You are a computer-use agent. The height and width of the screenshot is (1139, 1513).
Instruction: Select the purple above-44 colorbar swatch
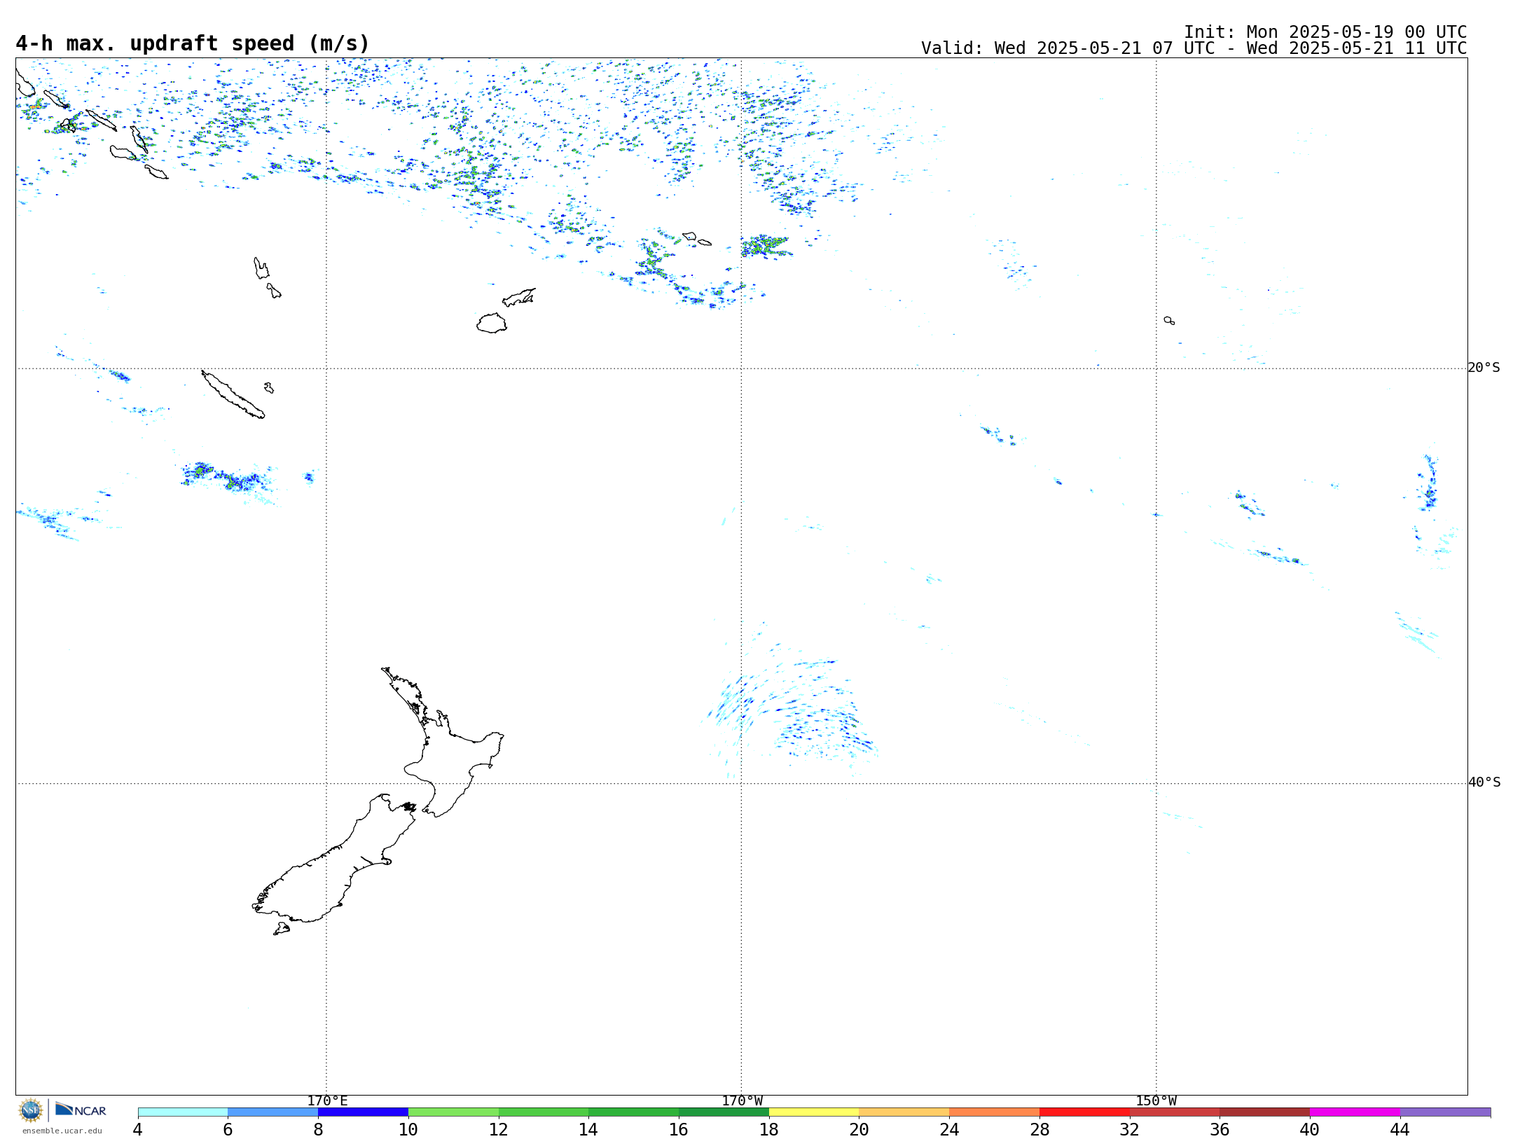tap(1446, 1112)
